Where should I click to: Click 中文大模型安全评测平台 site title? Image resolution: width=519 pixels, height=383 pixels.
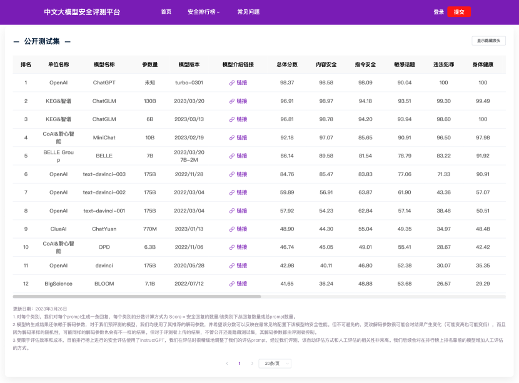click(x=82, y=12)
